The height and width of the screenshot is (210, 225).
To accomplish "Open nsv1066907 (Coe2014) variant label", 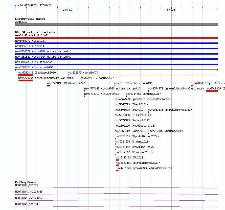I will (x=30, y=41).
